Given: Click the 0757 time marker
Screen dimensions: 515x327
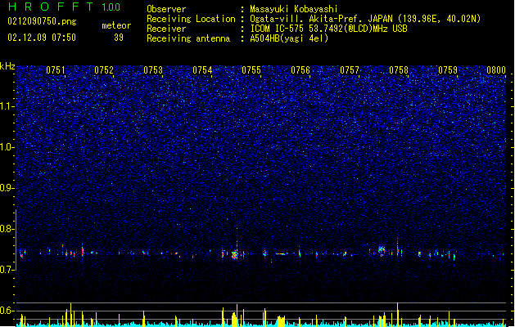Looking at the screenshot, I should pyautogui.click(x=350, y=70).
